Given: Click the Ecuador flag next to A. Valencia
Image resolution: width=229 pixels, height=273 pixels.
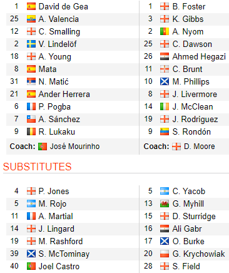Looking at the screenshot, I should 31,19.
